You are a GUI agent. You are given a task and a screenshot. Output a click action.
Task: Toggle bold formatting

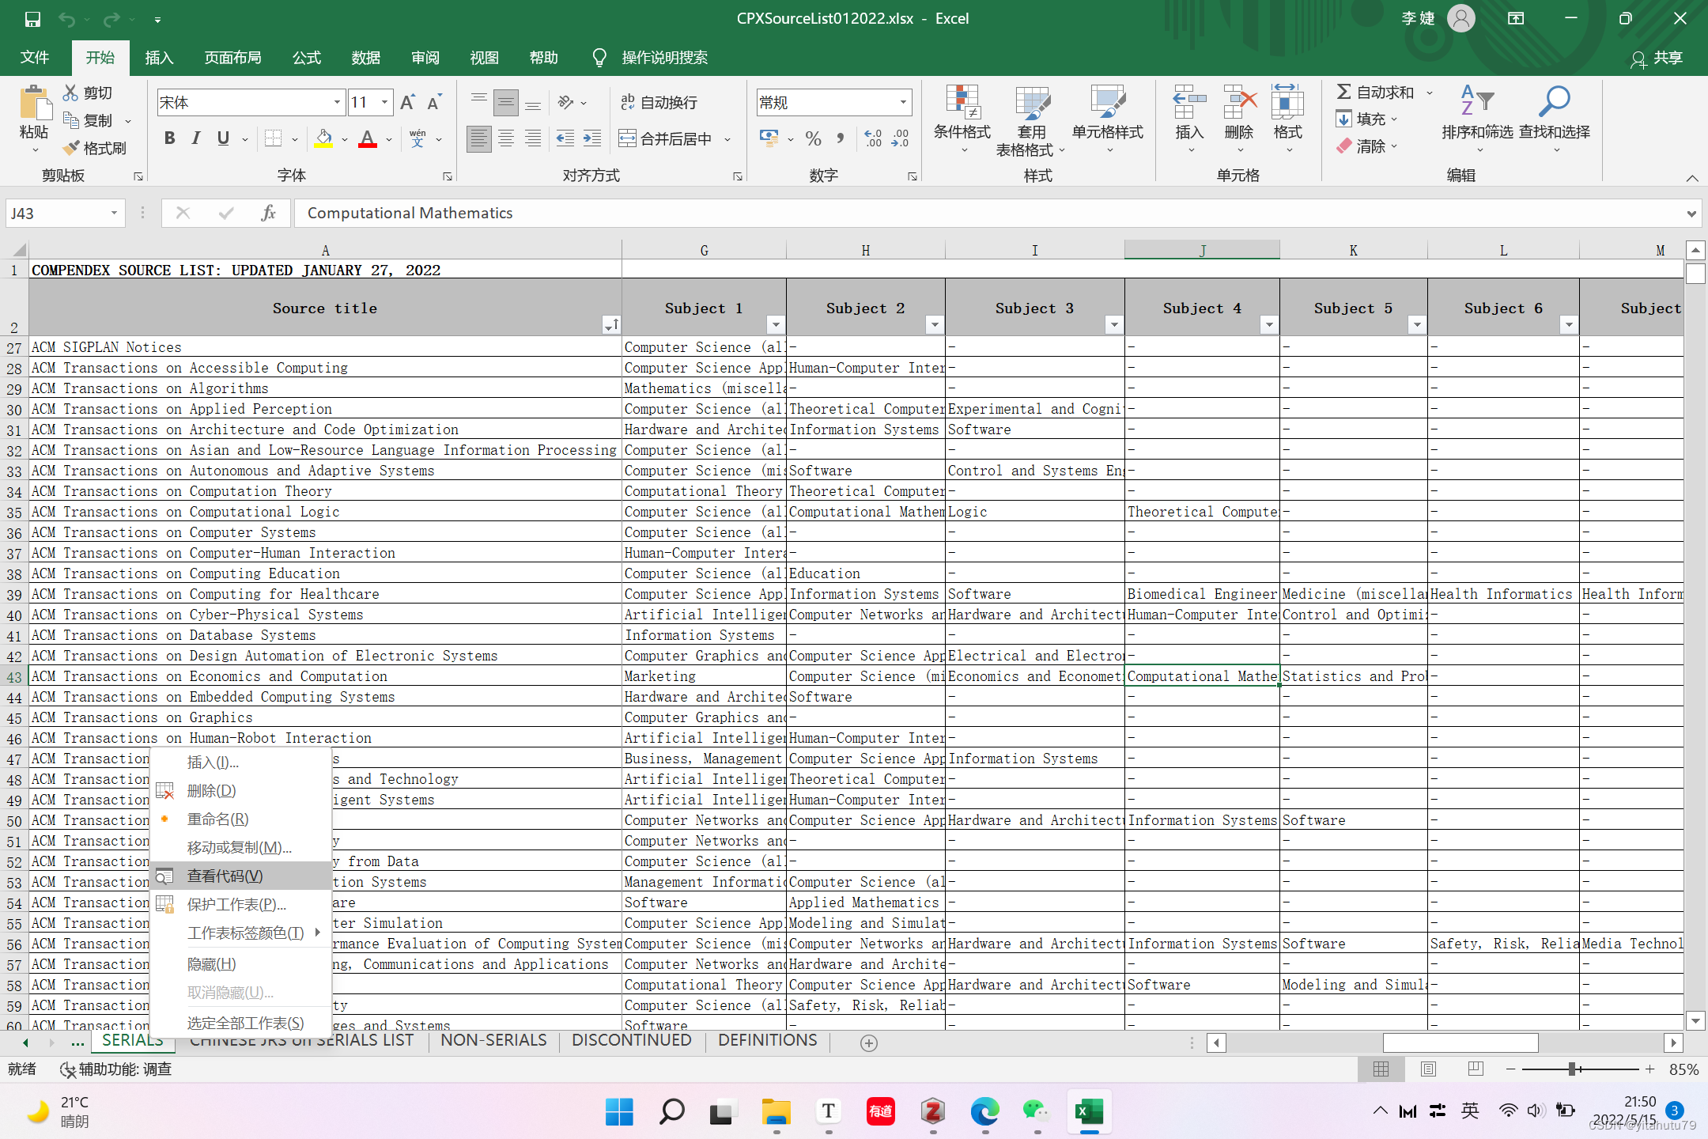point(169,138)
